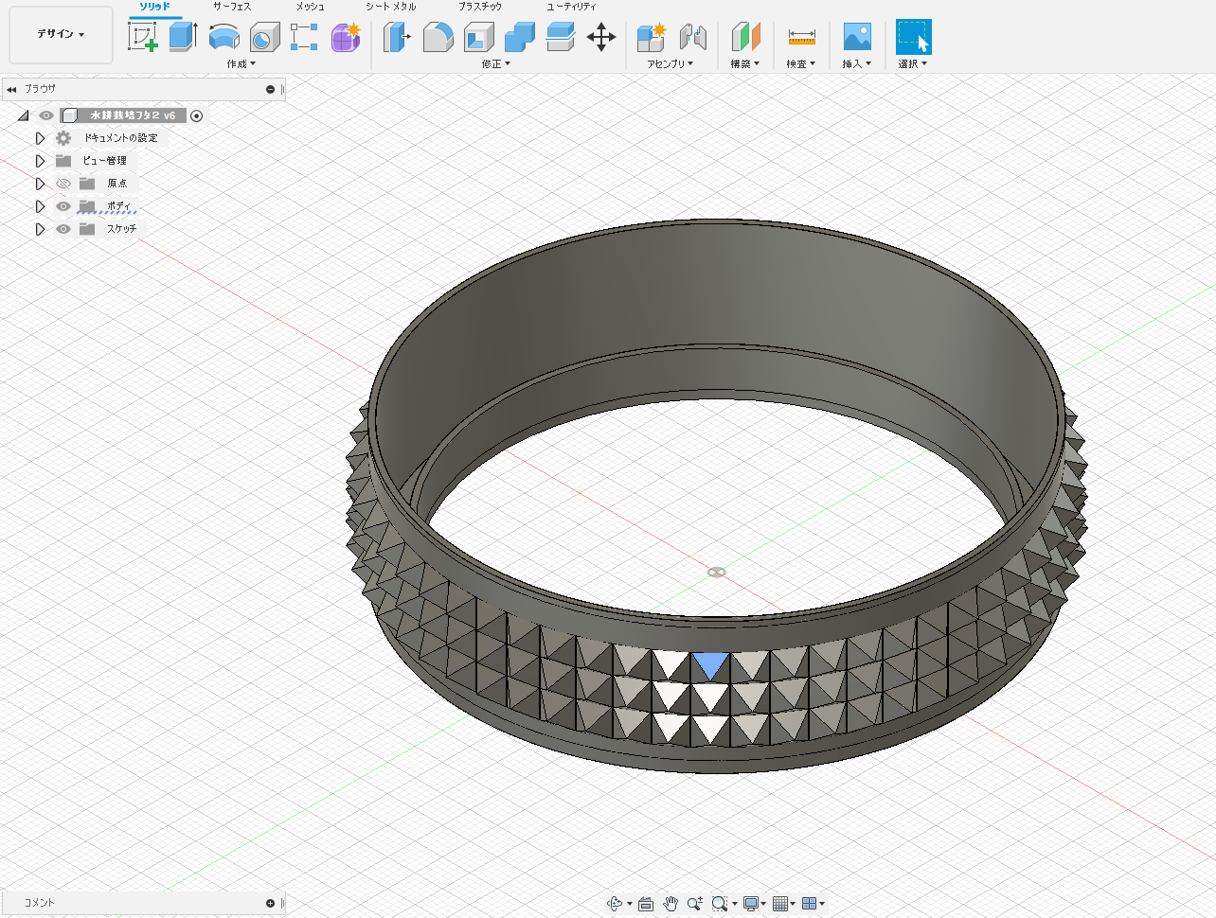
Task: Click the Measure ruler icon
Action: point(801,37)
